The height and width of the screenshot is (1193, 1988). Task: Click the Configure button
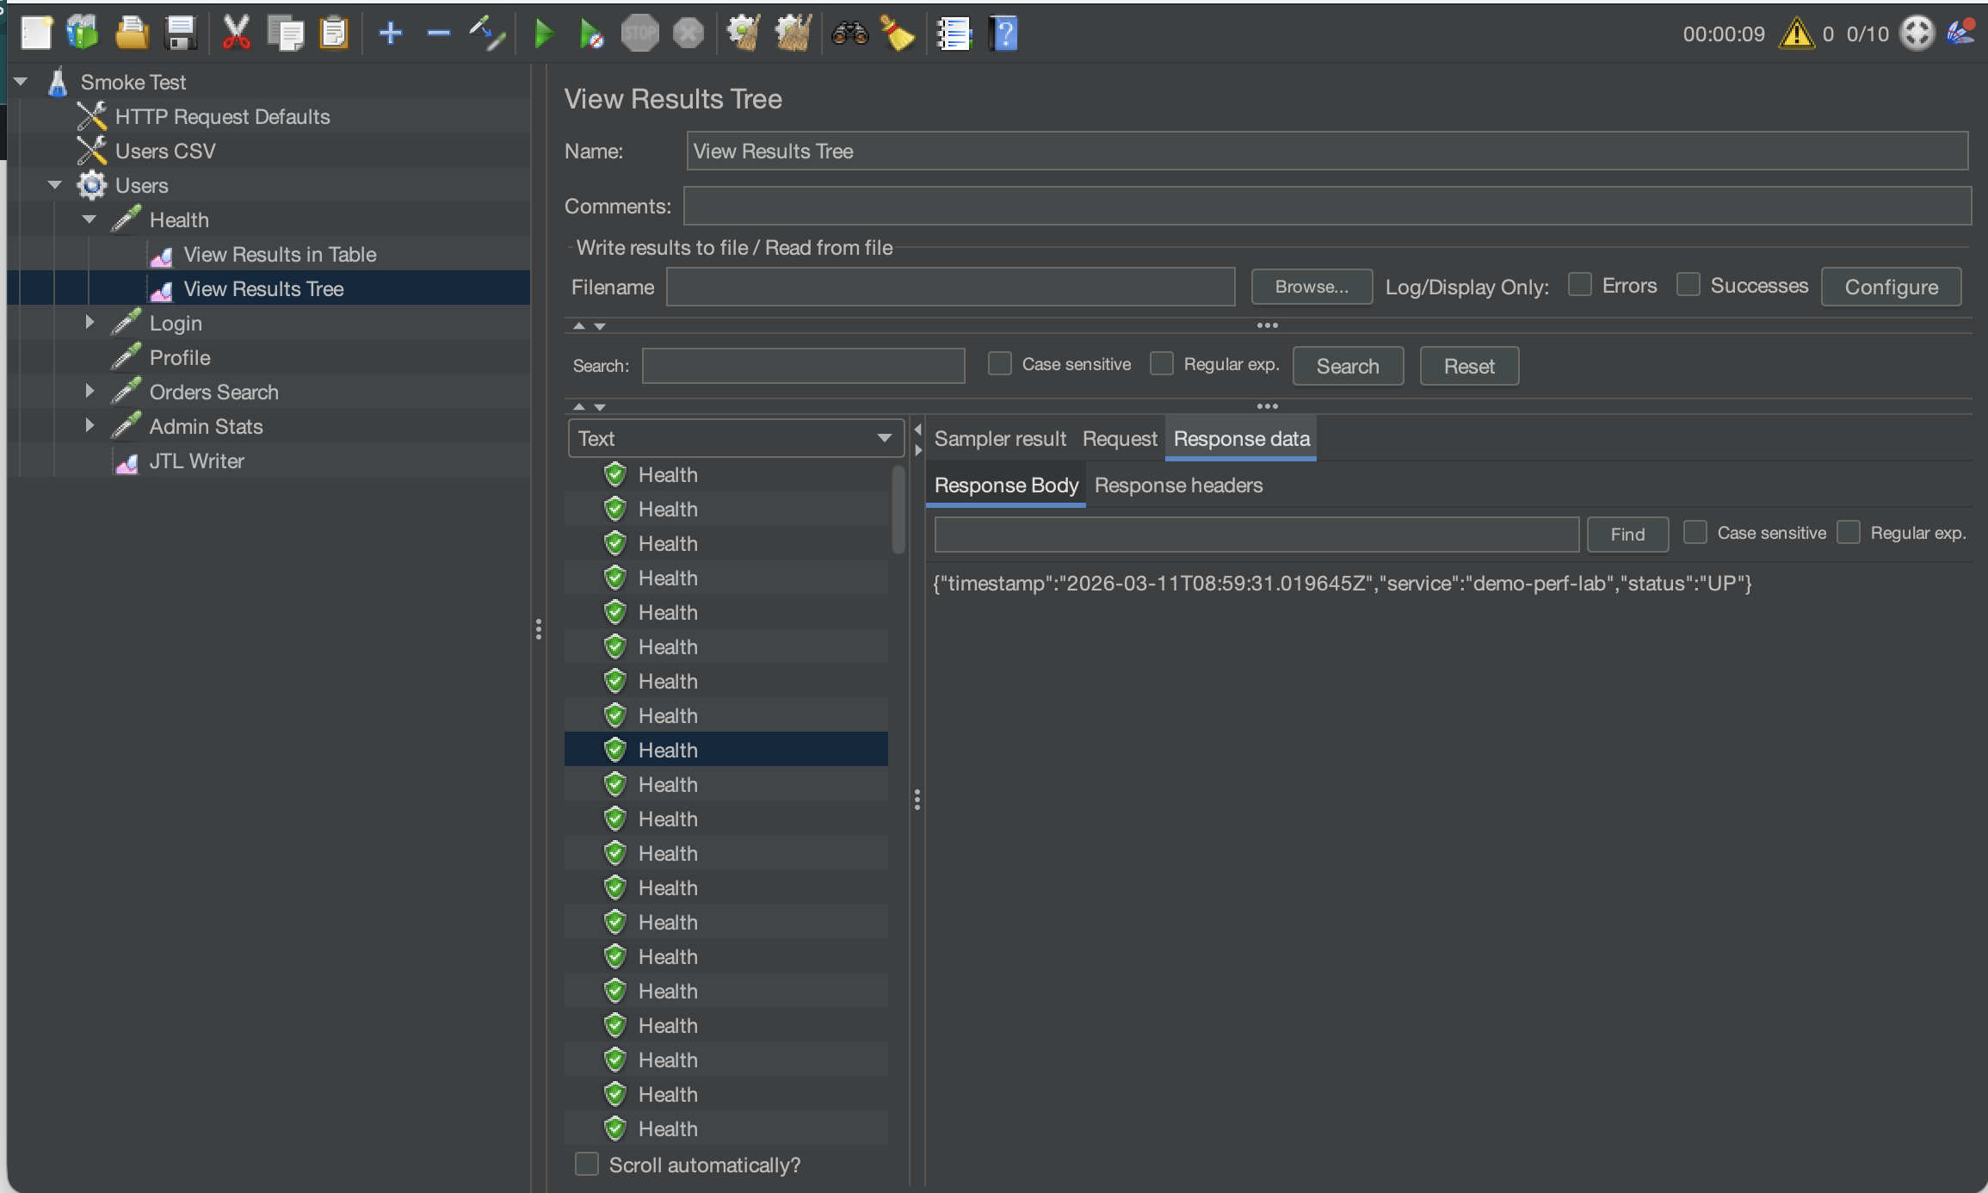(x=1891, y=287)
